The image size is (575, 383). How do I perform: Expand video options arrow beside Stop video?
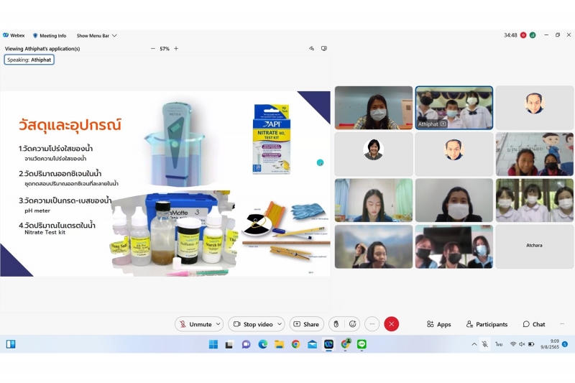click(x=280, y=324)
